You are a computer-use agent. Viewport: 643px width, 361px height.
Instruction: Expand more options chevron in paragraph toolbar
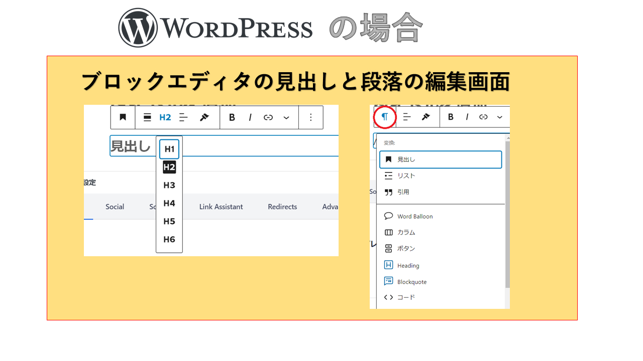tap(499, 117)
